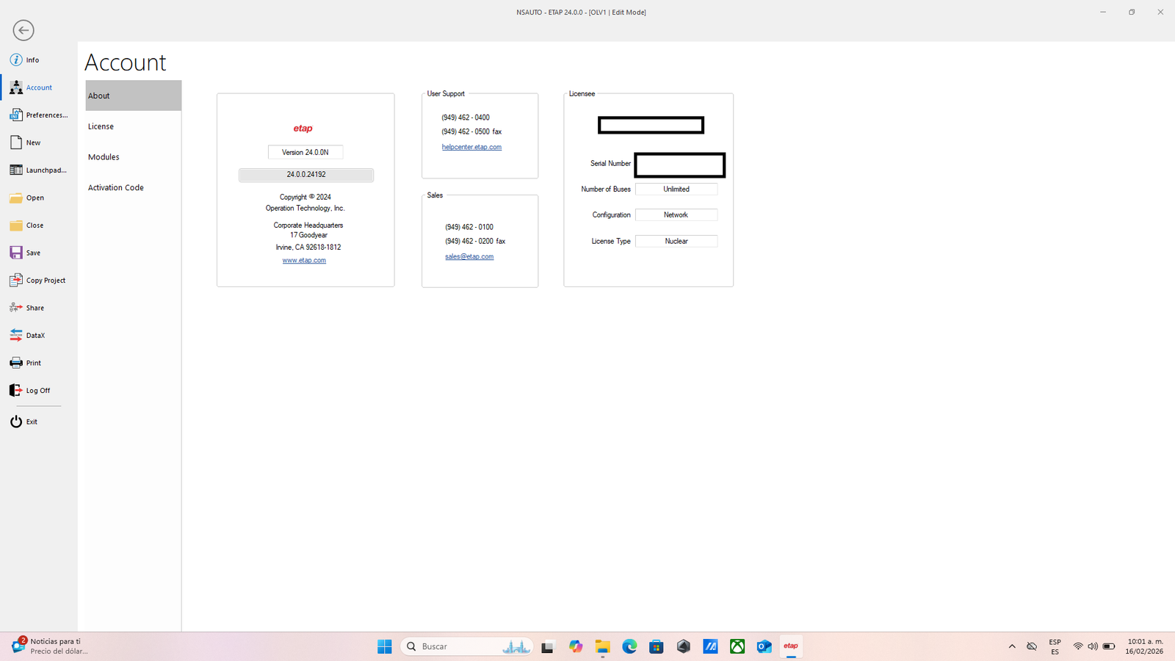This screenshot has width=1175, height=661.
Task: Open Preferences from the sidebar
Action: (38, 115)
